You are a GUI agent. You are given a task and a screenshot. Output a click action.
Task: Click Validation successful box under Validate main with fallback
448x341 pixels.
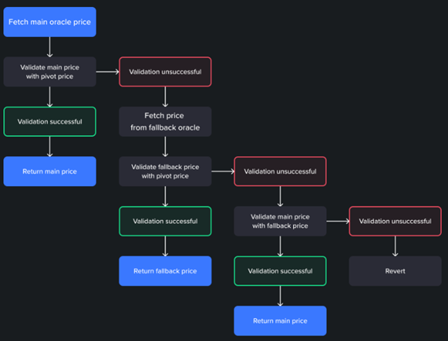(281, 271)
